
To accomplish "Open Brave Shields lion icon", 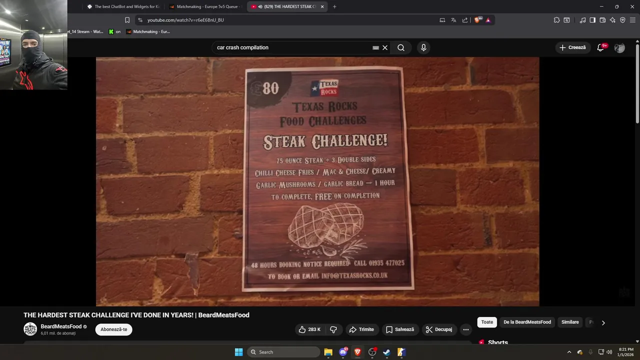I will pyautogui.click(x=477, y=20).
